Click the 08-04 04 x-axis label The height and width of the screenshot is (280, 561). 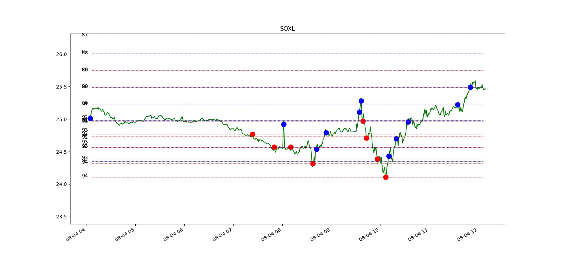pos(76,234)
